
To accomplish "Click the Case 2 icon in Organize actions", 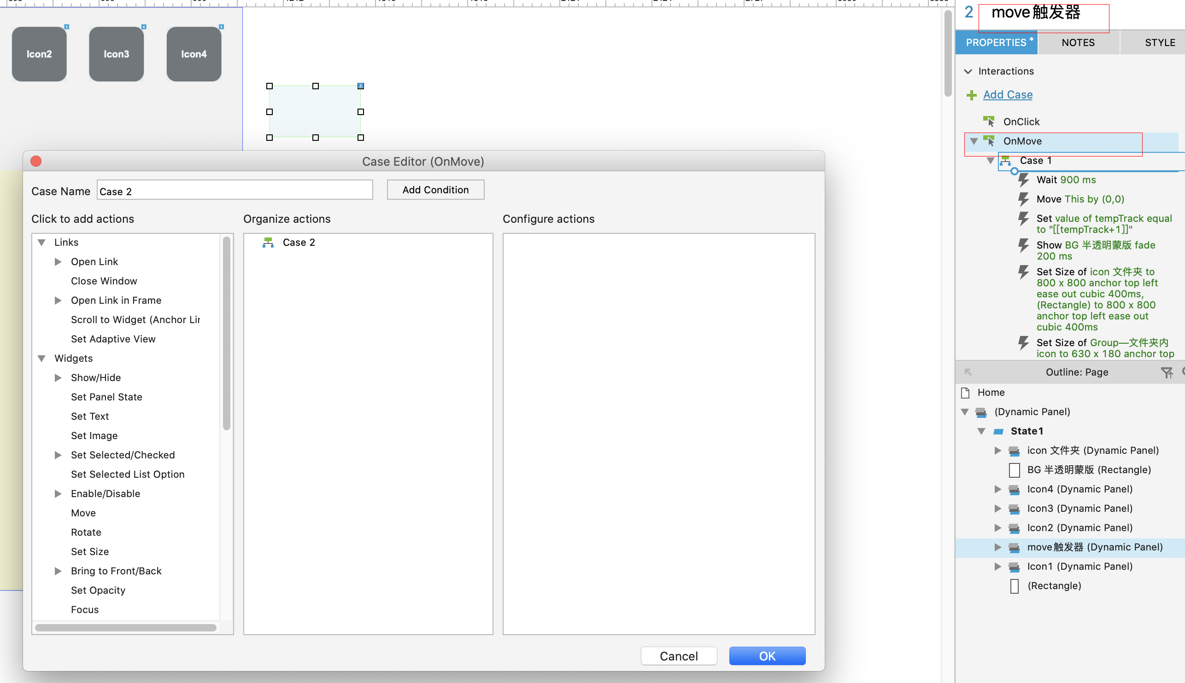I will [x=268, y=243].
